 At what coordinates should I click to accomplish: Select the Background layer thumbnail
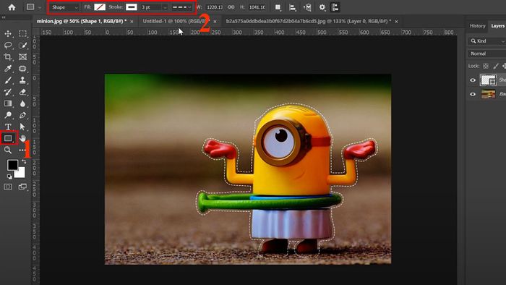[x=488, y=94]
